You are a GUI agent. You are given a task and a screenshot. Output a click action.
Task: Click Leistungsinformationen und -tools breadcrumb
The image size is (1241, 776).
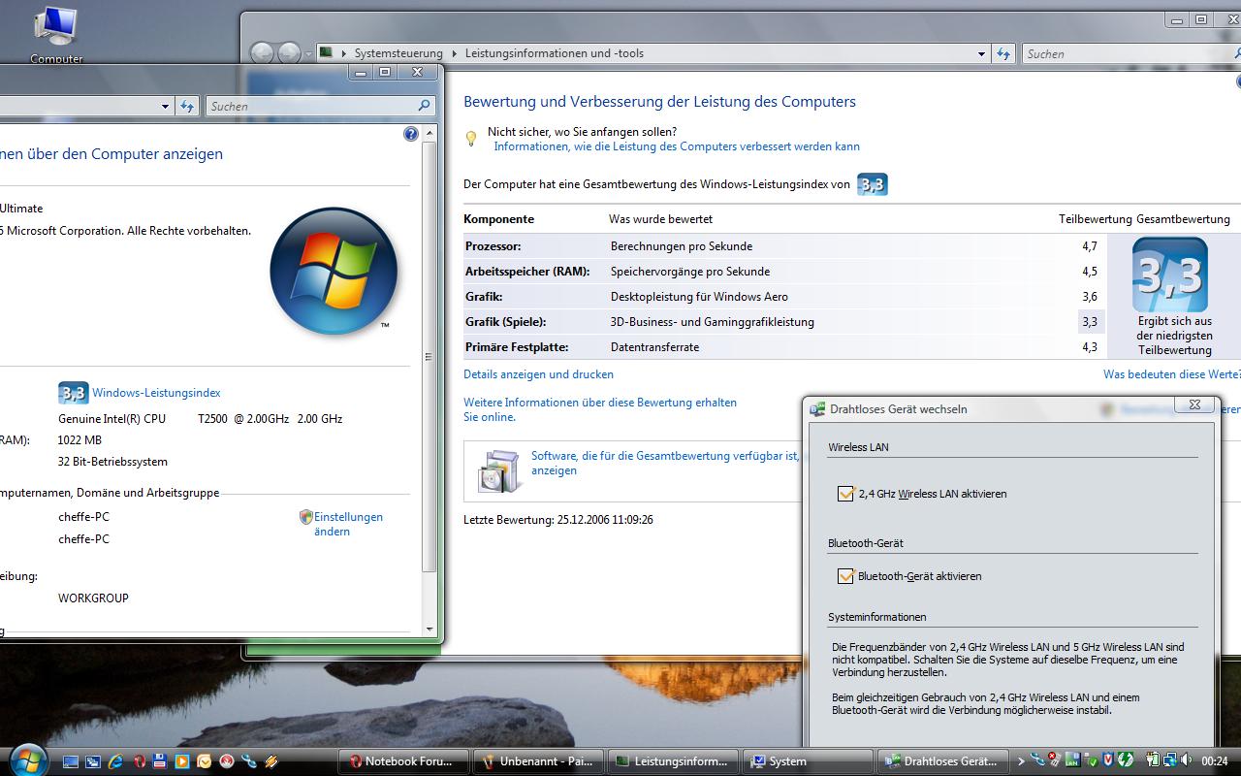555,53
